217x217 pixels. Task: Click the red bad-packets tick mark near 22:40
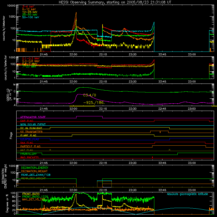tap(152, 157)
